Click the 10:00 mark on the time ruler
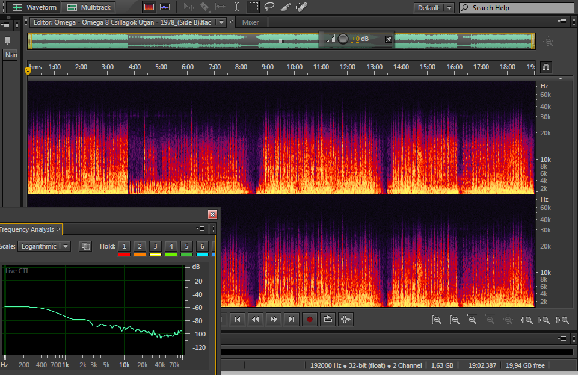Viewport: 578px width, 375px height. tap(294, 67)
